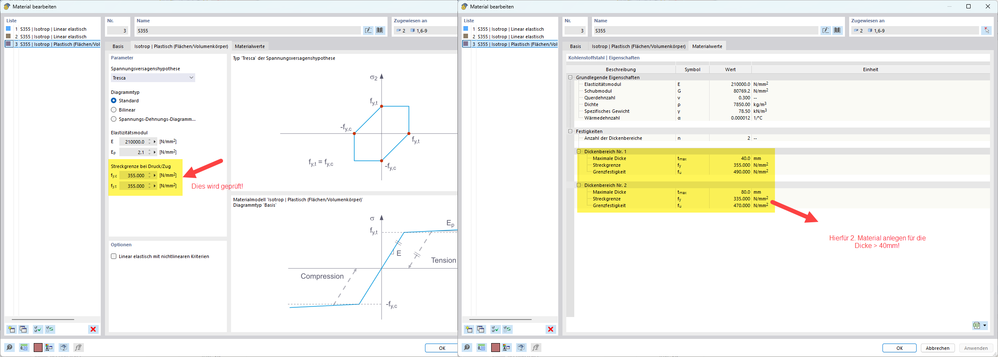Click the edit name icon in left dialog
Image resolution: width=998 pixels, height=357 pixels.
coord(368,30)
